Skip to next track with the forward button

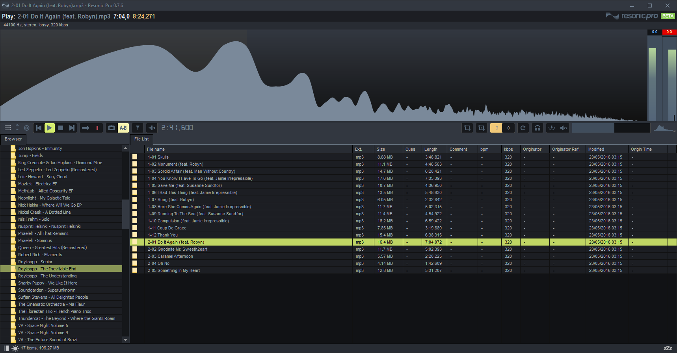click(x=72, y=128)
